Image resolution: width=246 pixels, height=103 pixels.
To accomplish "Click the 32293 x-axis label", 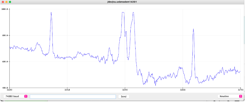I will click(9, 90).
